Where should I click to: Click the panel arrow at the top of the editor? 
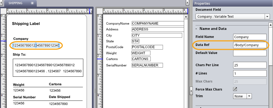pyautogui.click(x=187, y=2)
